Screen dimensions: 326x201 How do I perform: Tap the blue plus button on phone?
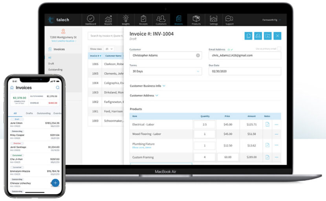pyautogui.click(x=55, y=183)
